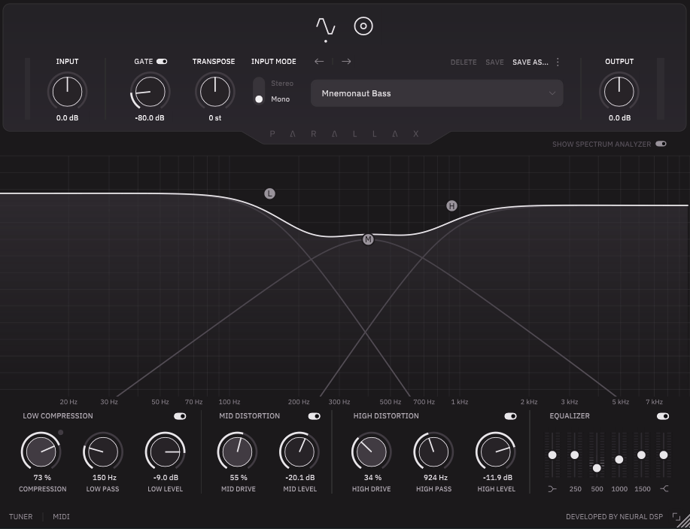Click the Gate threshold knob
This screenshot has width=690, height=529.
[x=150, y=92]
